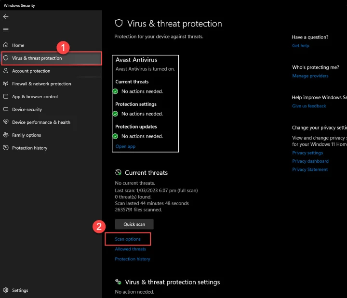The height and width of the screenshot is (298, 347).
Task: Click Give us feedback link
Action: click(x=309, y=106)
